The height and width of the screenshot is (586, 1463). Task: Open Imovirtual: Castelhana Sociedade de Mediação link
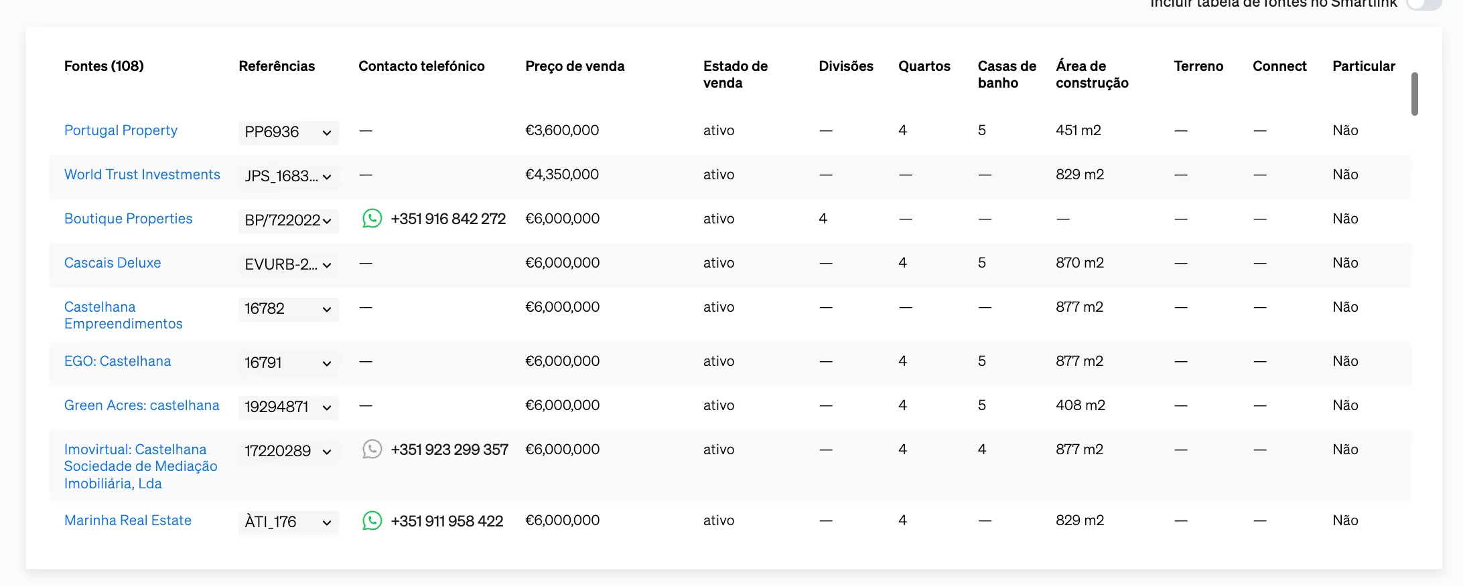click(x=141, y=466)
